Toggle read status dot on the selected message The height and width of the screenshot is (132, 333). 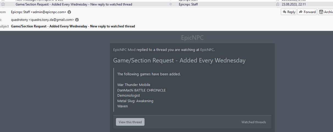(x=171, y=4)
